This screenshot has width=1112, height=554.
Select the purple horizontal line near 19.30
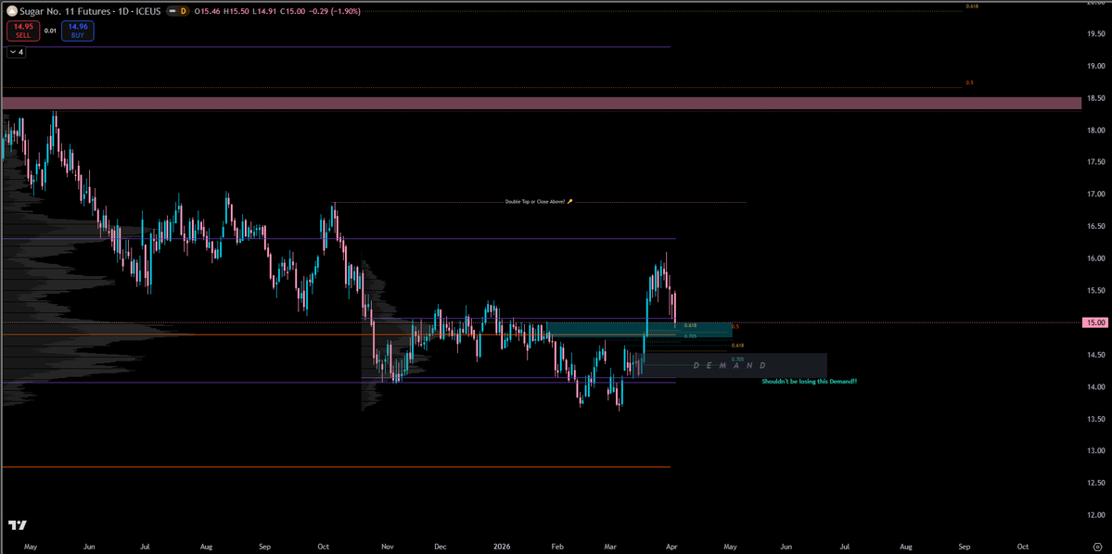[x=336, y=46]
